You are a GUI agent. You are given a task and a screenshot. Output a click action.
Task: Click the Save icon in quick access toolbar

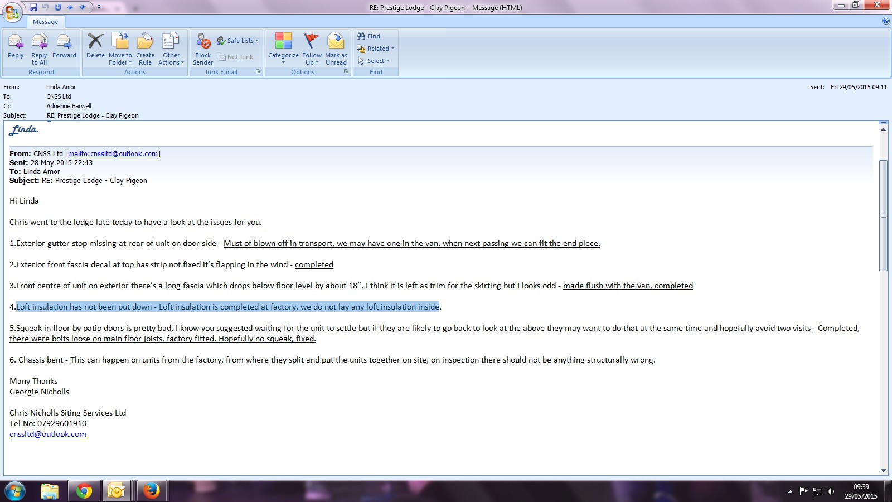[33, 7]
